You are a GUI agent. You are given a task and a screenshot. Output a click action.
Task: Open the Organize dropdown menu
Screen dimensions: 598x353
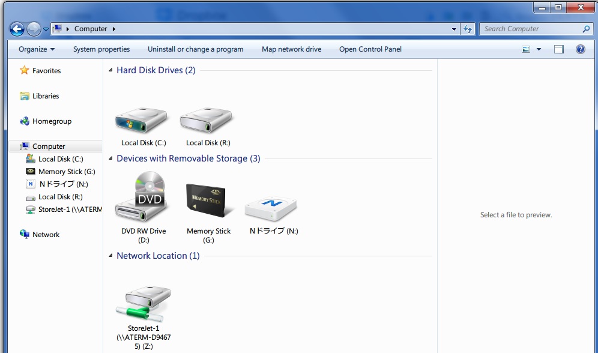tap(37, 49)
